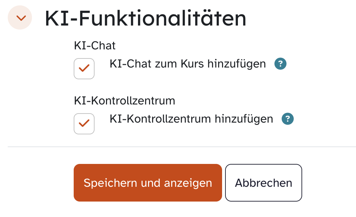Click the 'KI-Chat zum Kurs hinzufügen' label text
The width and height of the screenshot is (356, 217).
point(187,63)
